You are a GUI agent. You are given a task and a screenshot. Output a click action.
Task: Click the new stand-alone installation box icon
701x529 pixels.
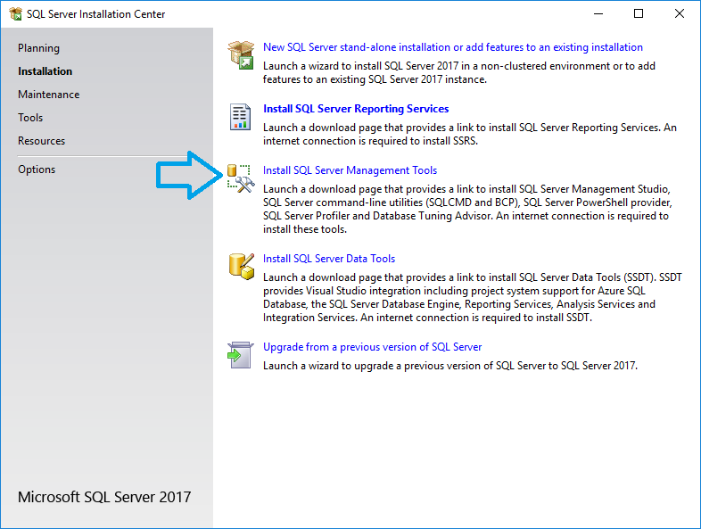(241, 54)
